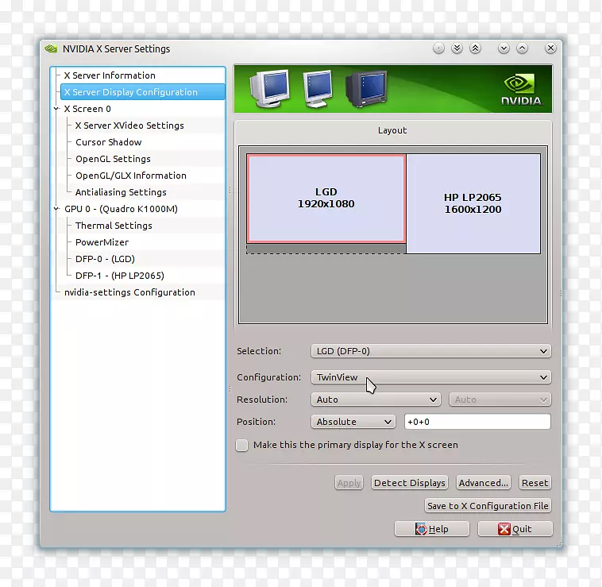Open the Position Absolute dropdown
This screenshot has width=602, height=587.
[x=353, y=422]
